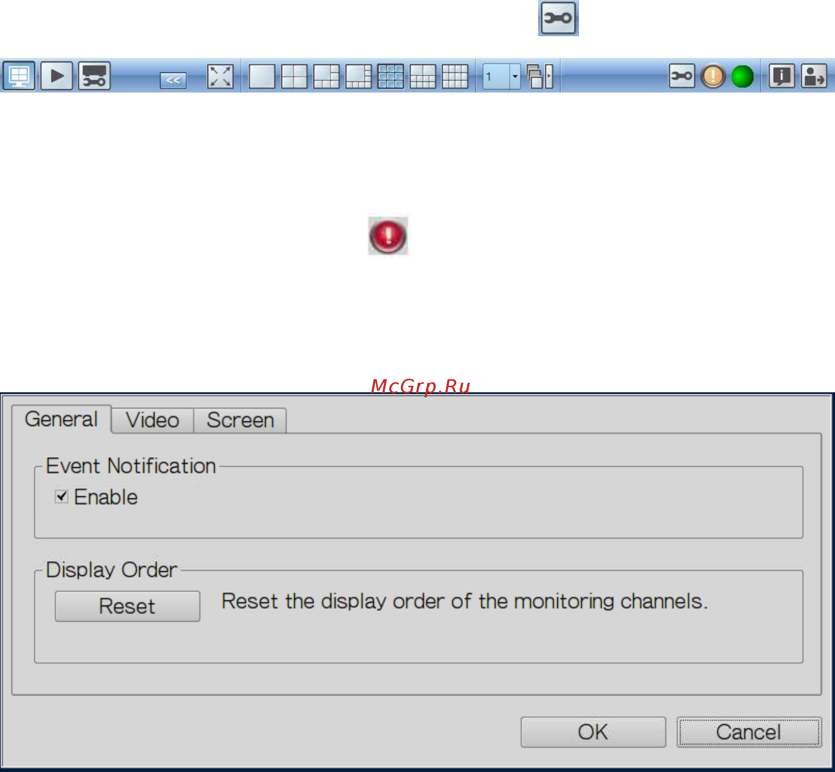Select the highlighted 3x3 layout
The width and height of the screenshot is (835, 772).
coord(390,76)
